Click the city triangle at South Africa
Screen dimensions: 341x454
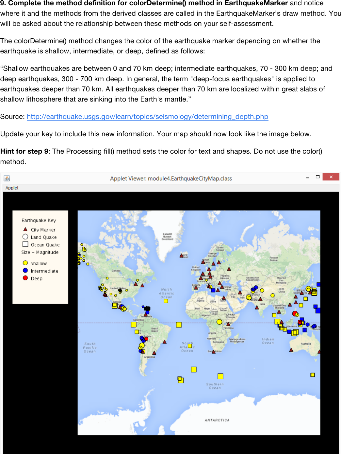[x=214, y=351]
